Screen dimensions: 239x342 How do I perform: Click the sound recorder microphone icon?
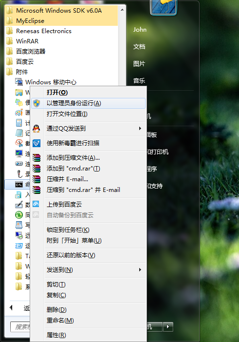pyautogui.click(x=20, y=174)
